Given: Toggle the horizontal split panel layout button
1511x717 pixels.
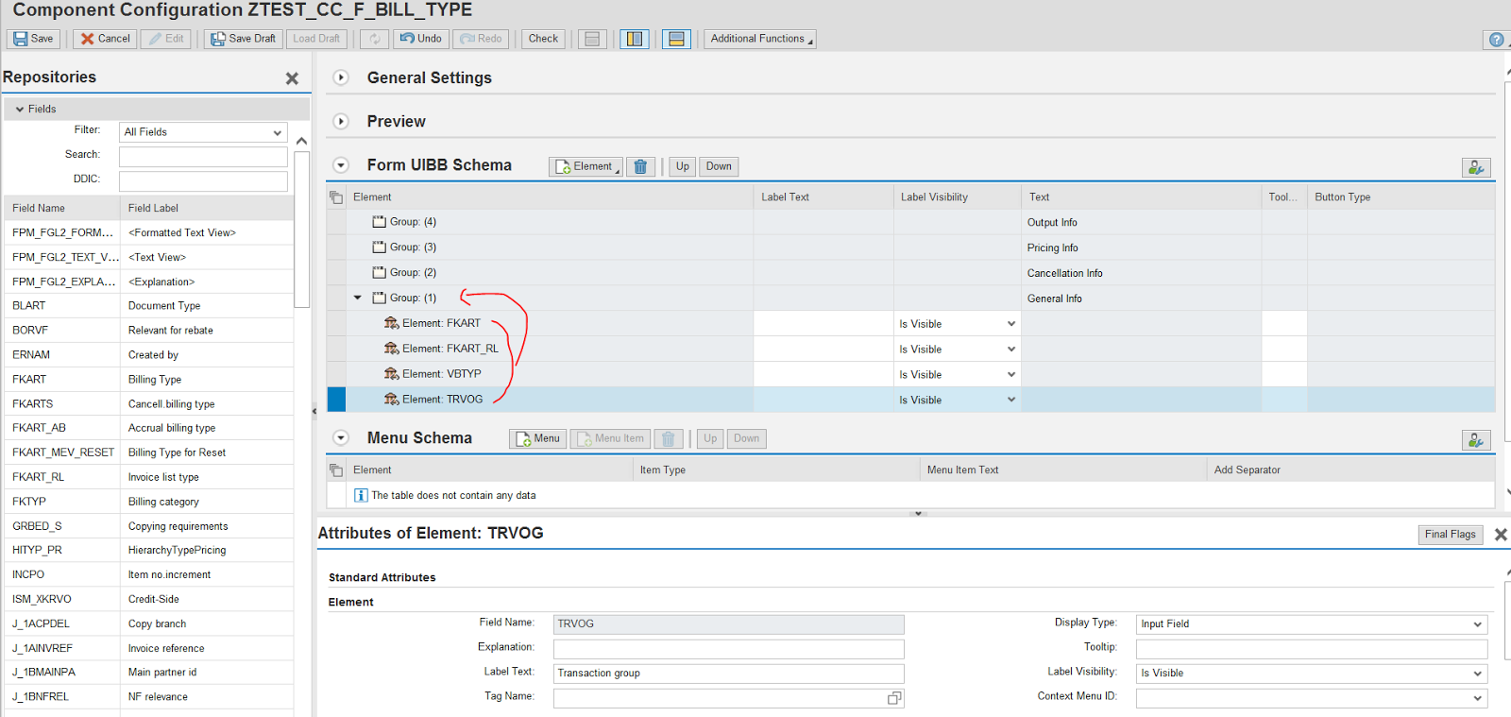Looking at the screenshot, I should 676,39.
